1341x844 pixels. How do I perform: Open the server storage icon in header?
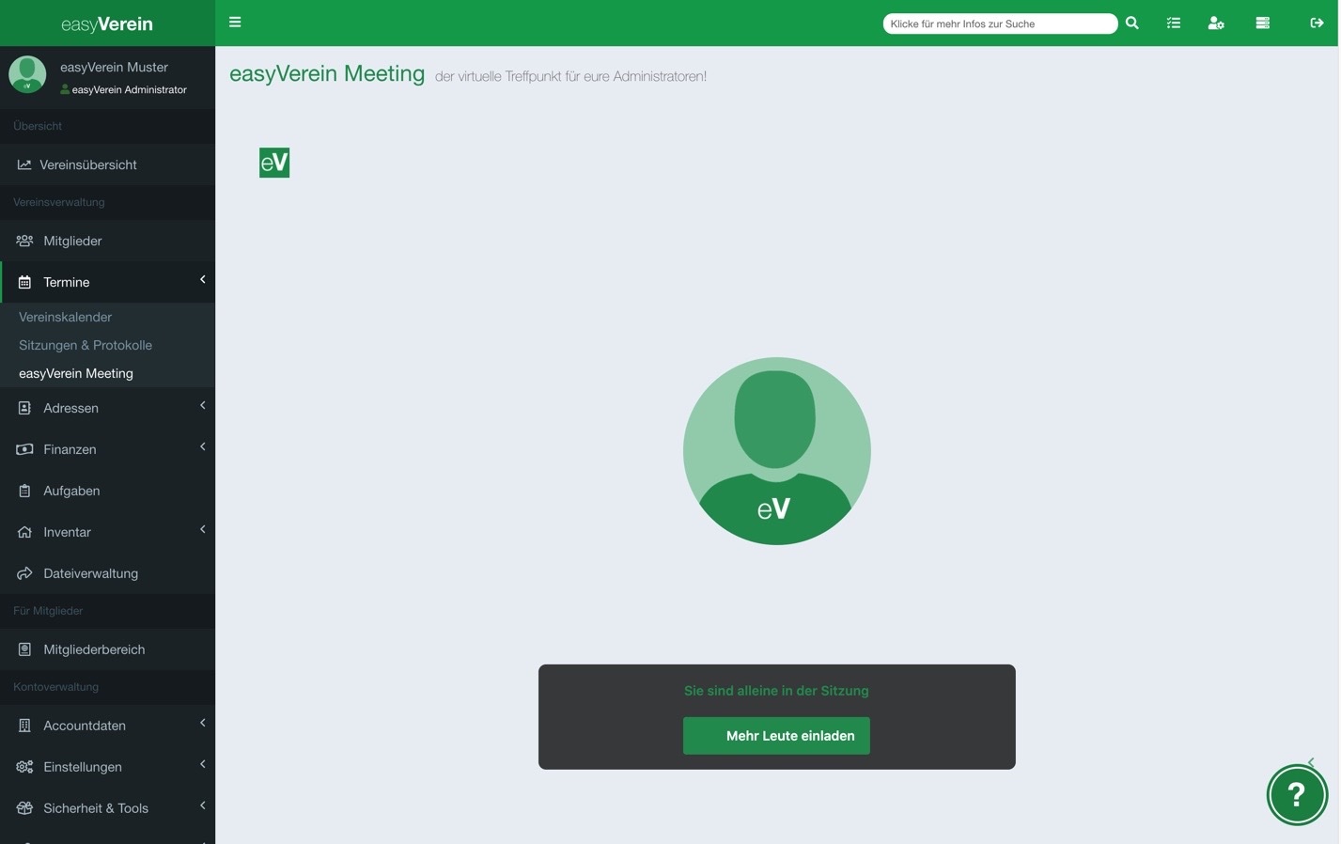pyautogui.click(x=1262, y=23)
